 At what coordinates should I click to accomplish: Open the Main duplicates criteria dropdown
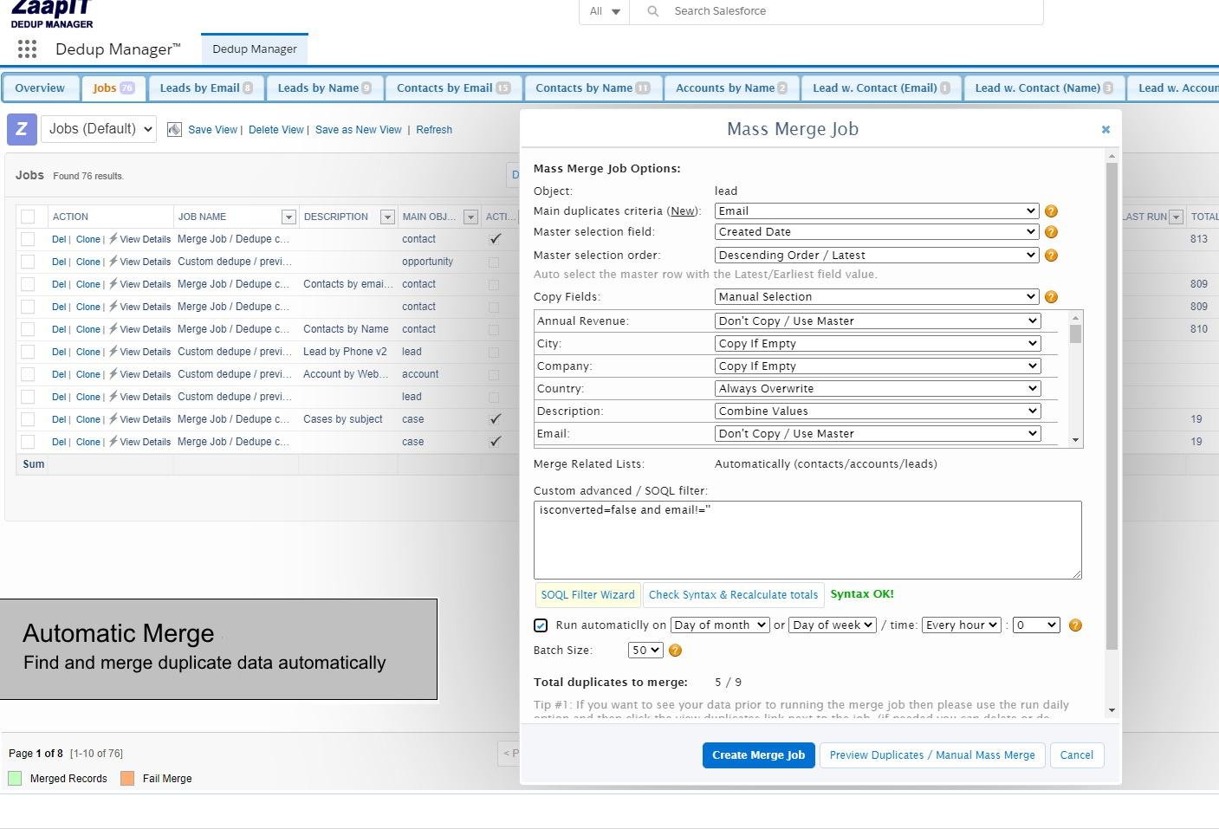(x=877, y=211)
